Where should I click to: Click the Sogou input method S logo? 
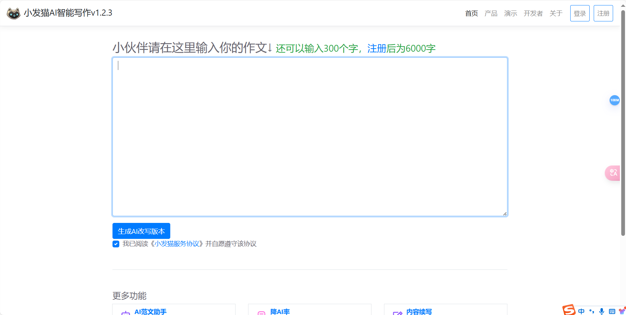point(569,310)
